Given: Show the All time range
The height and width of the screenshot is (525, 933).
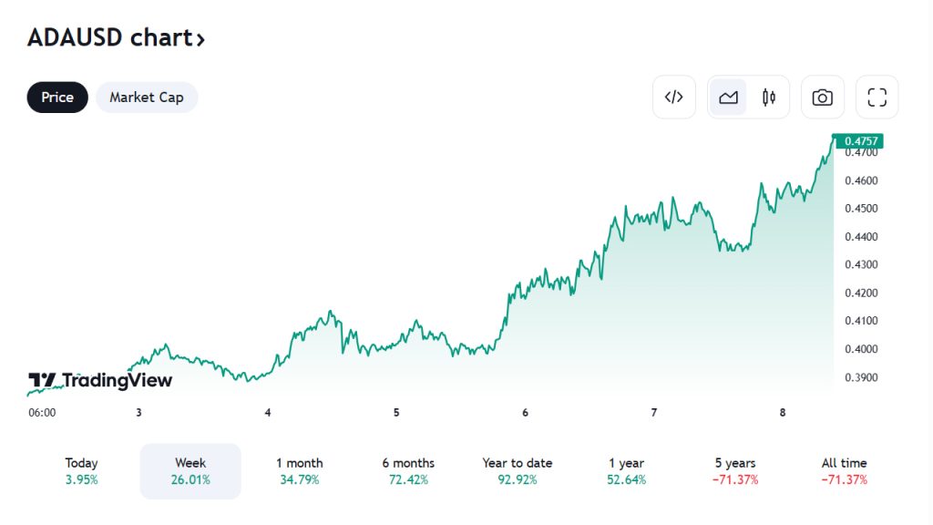Looking at the screenshot, I should 844,471.
